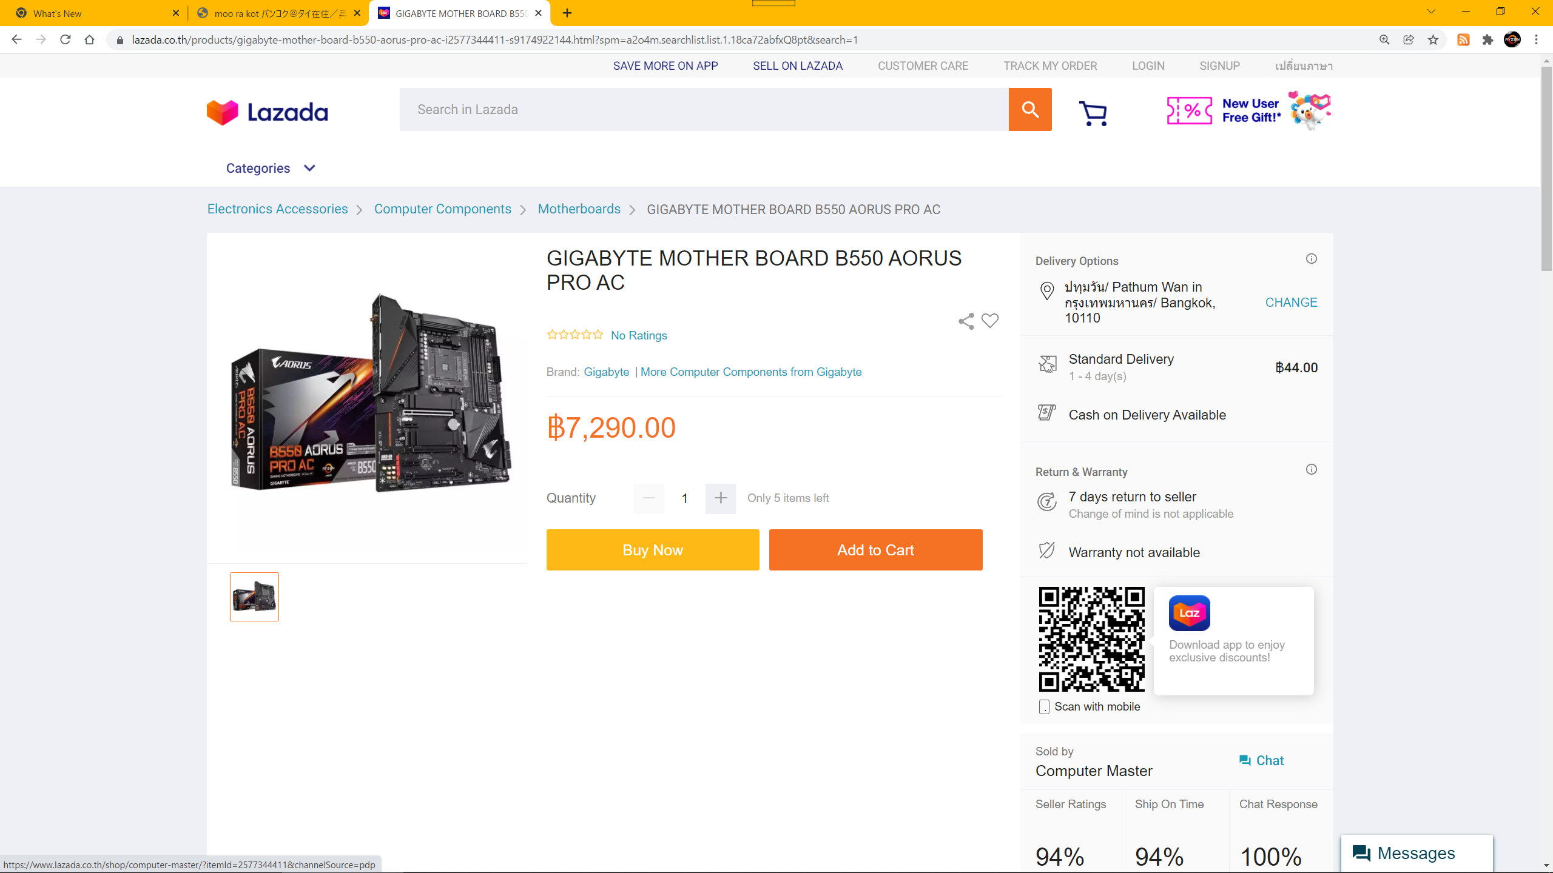Click the Buy Now button

pos(653,550)
